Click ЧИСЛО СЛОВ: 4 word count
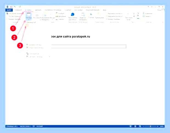Viewport: 170px width, 133px height. point(25,126)
